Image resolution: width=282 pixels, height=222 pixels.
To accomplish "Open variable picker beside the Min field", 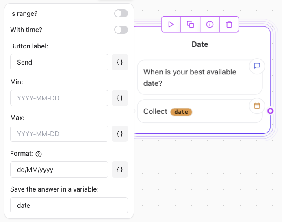I will point(120,98).
